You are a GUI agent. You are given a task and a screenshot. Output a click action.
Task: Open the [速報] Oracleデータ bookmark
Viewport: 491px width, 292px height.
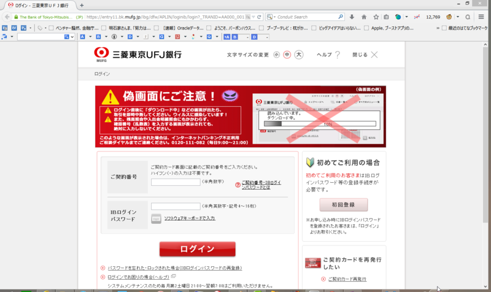179,28
